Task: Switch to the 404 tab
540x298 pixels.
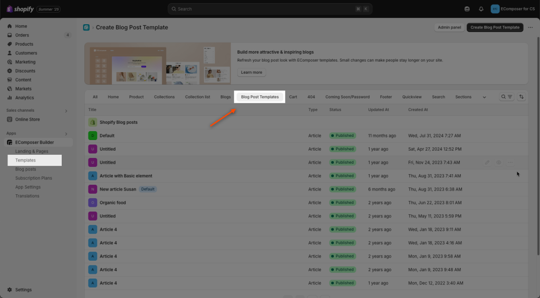Action: click(x=311, y=97)
